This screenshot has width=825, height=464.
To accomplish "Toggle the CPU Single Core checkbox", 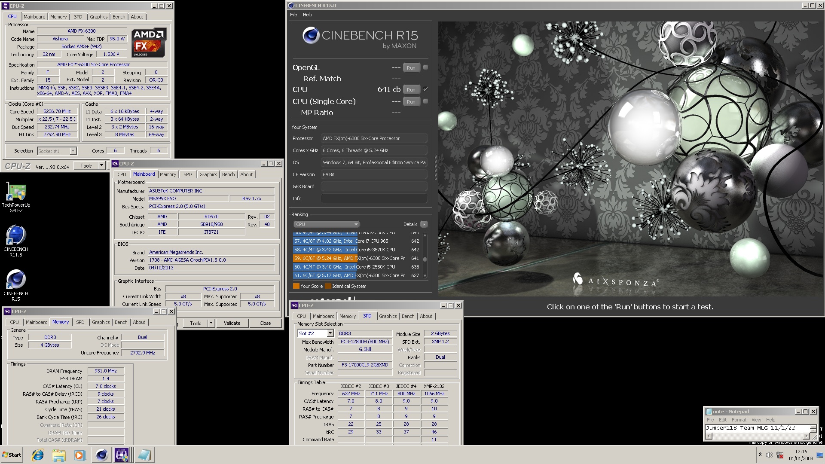I will (x=425, y=101).
